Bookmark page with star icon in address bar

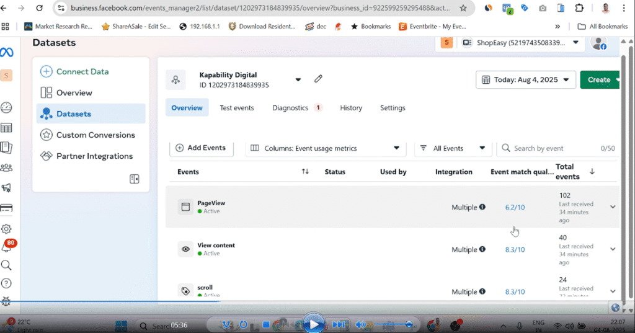tap(463, 8)
